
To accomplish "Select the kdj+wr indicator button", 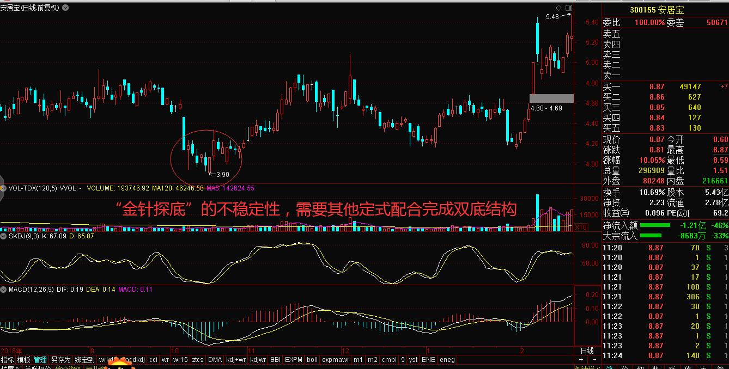I will (x=235, y=360).
